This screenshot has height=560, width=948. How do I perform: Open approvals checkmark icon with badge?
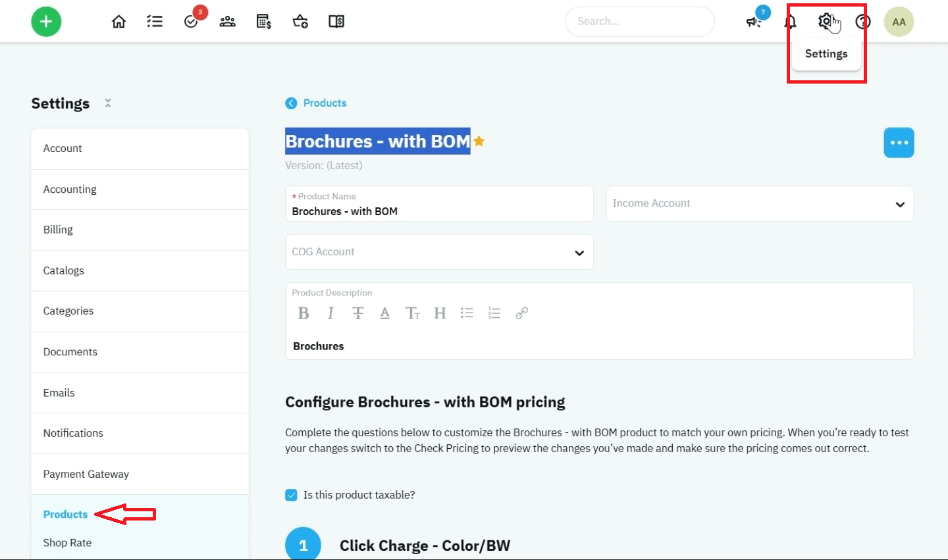[x=192, y=22]
